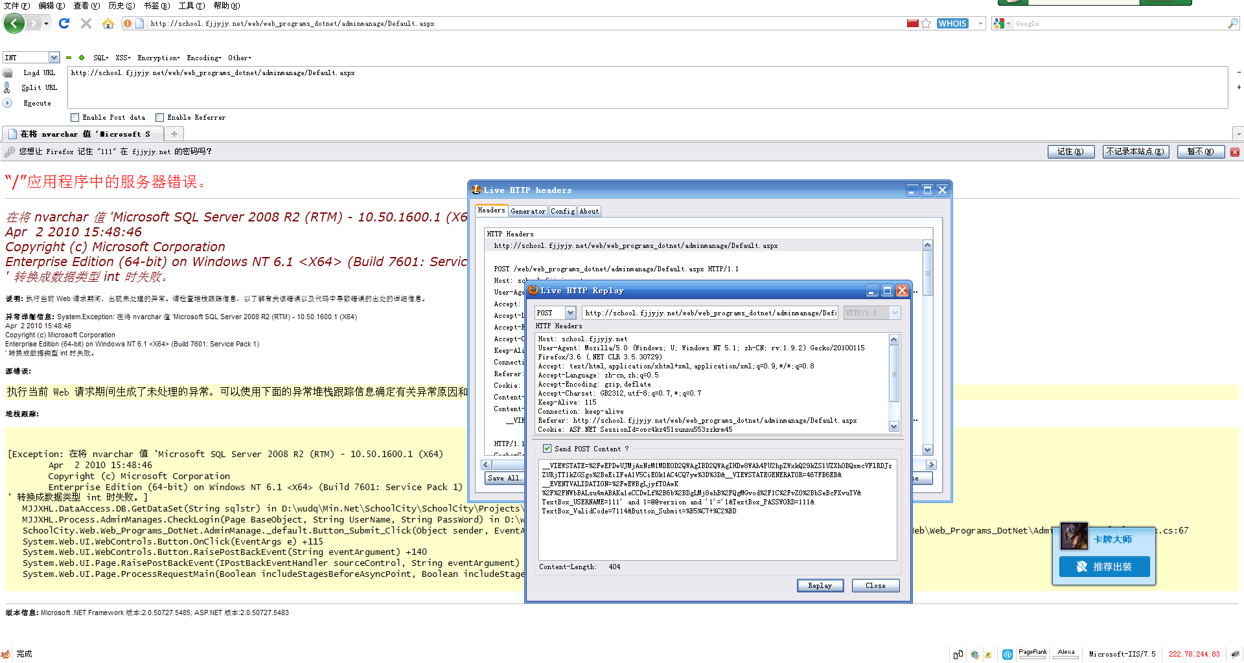Click the yellow P icon in the status bar

[988, 655]
